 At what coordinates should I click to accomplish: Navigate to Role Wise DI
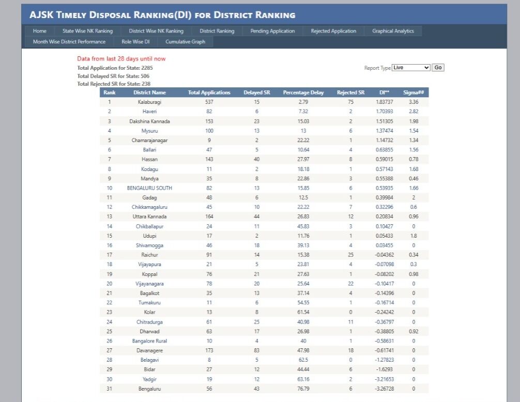coord(135,42)
